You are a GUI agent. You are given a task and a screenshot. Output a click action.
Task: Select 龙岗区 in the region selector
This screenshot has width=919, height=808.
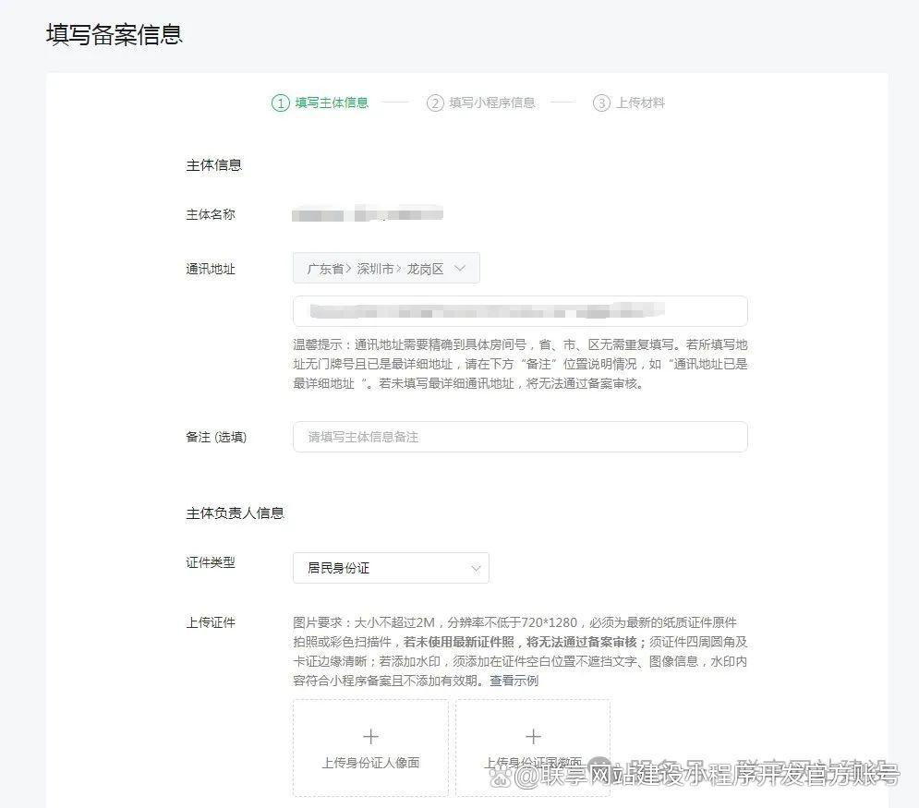tap(425, 269)
